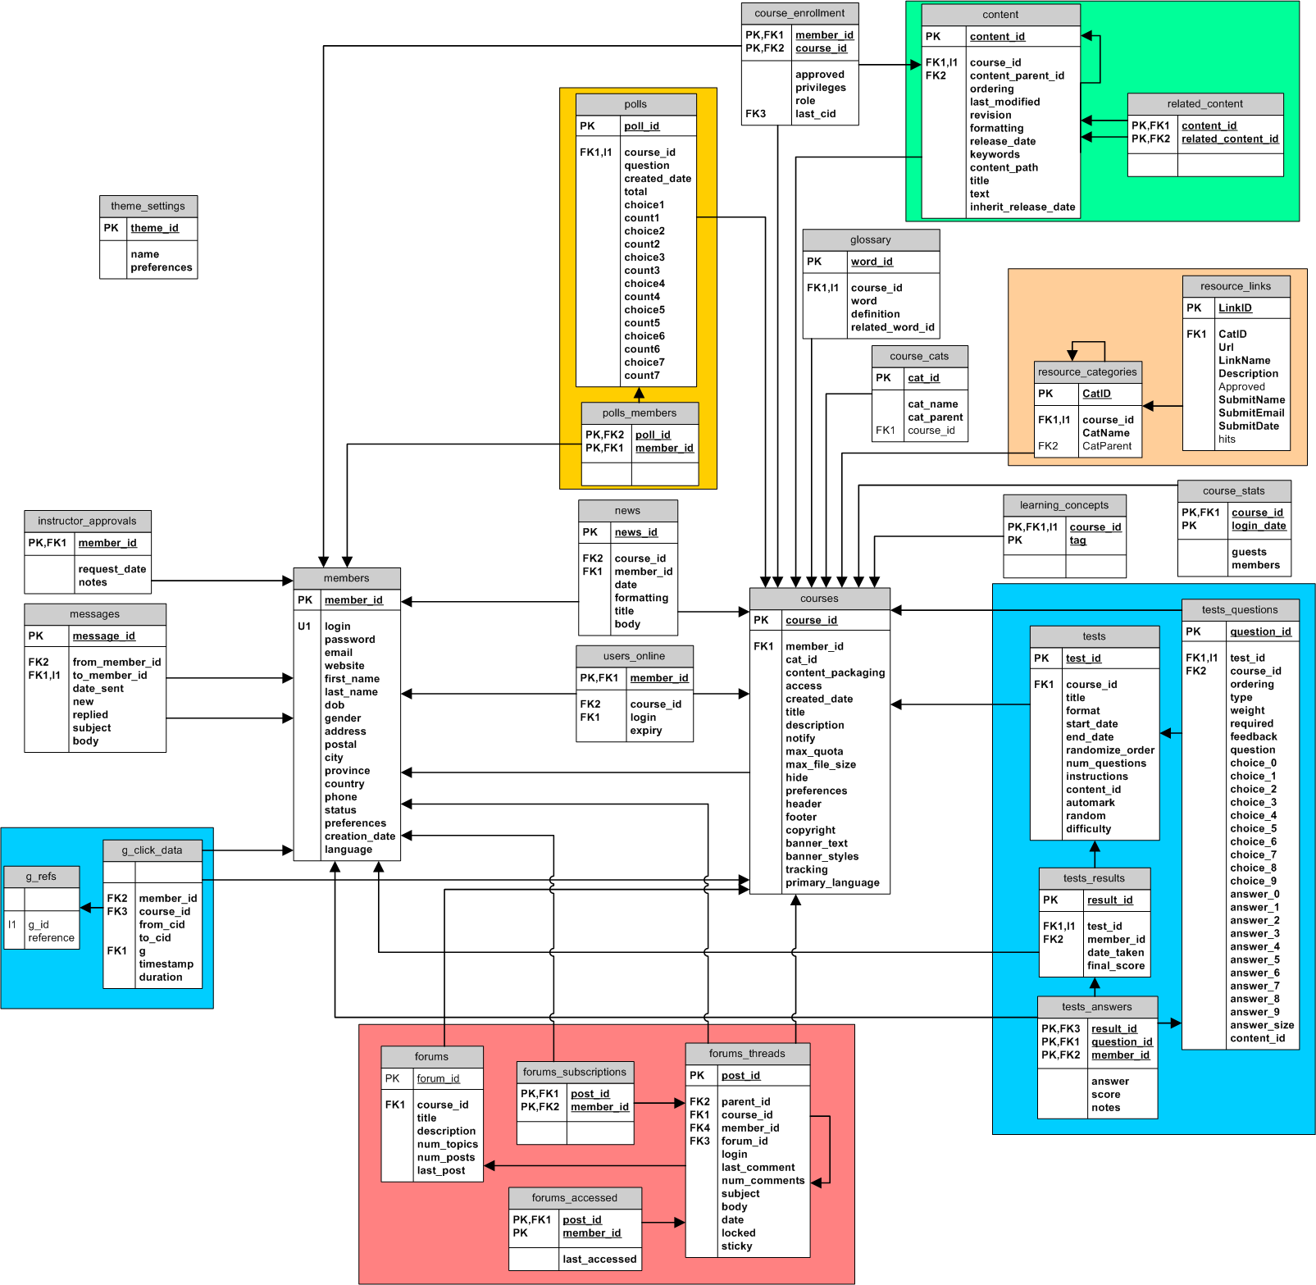Select cat_id field in course_cats
This screenshot has height=1285, width=1316.
coord(923,378)
